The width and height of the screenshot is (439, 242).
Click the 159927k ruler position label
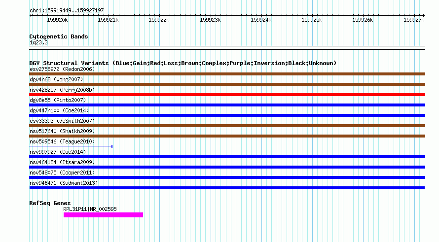[x=414, y=20]
